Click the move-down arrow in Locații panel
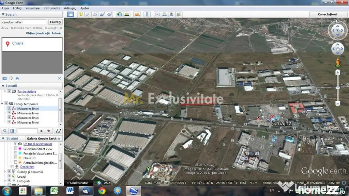Screen dimensions: 349x196 click(49, 131)
